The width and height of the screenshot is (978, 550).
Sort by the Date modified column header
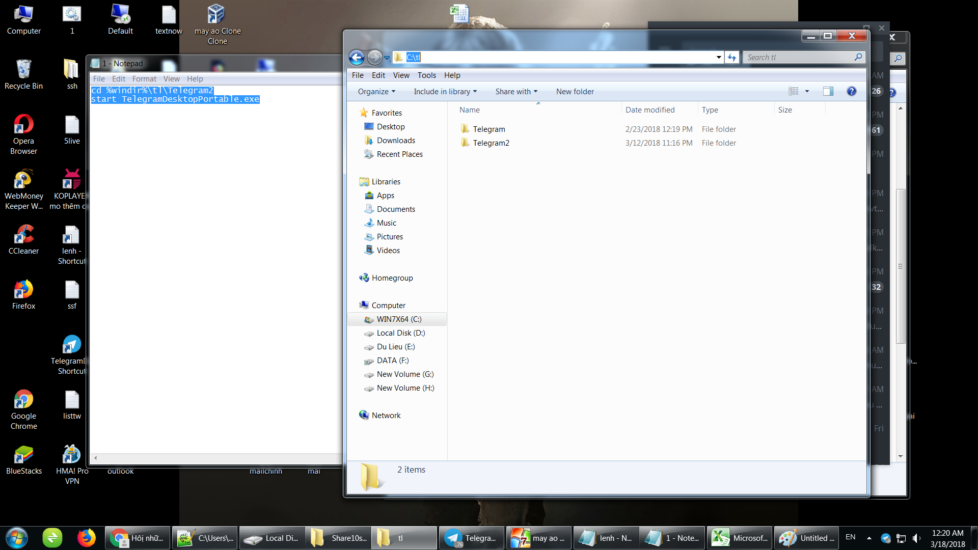[650, 110]
